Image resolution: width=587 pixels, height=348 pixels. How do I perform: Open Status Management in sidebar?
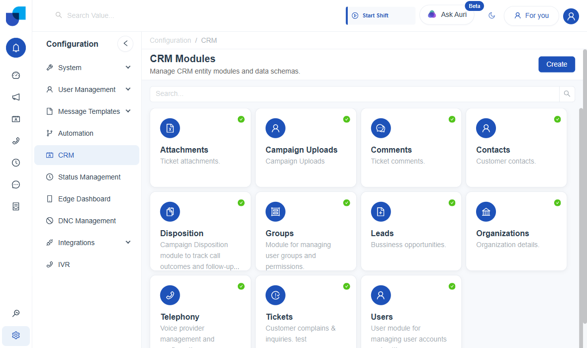tap(87, 177)
